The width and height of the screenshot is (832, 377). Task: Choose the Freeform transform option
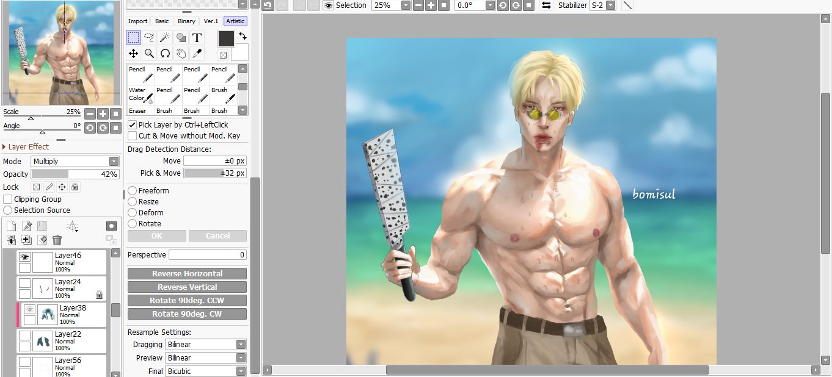click(132, 191)
